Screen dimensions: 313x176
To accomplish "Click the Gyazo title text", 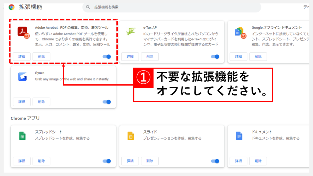I will tap(39, 73).
